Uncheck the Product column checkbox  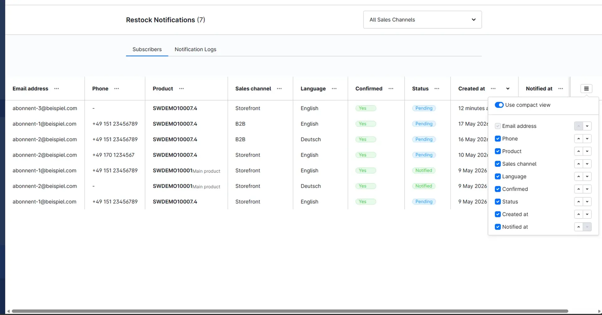tap(498, 151)
